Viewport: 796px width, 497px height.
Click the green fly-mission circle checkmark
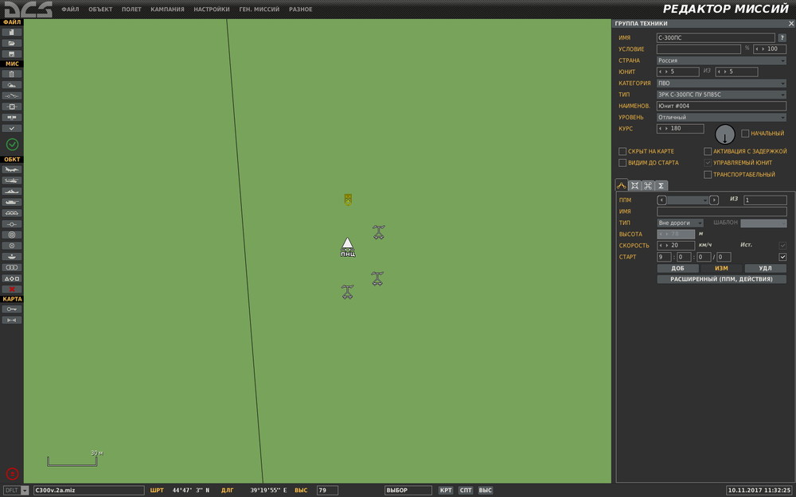coord(12,145)
